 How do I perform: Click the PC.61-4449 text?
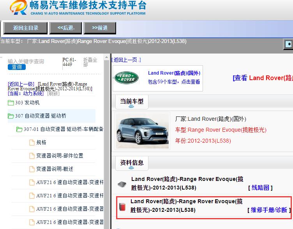tap(69, 62)
